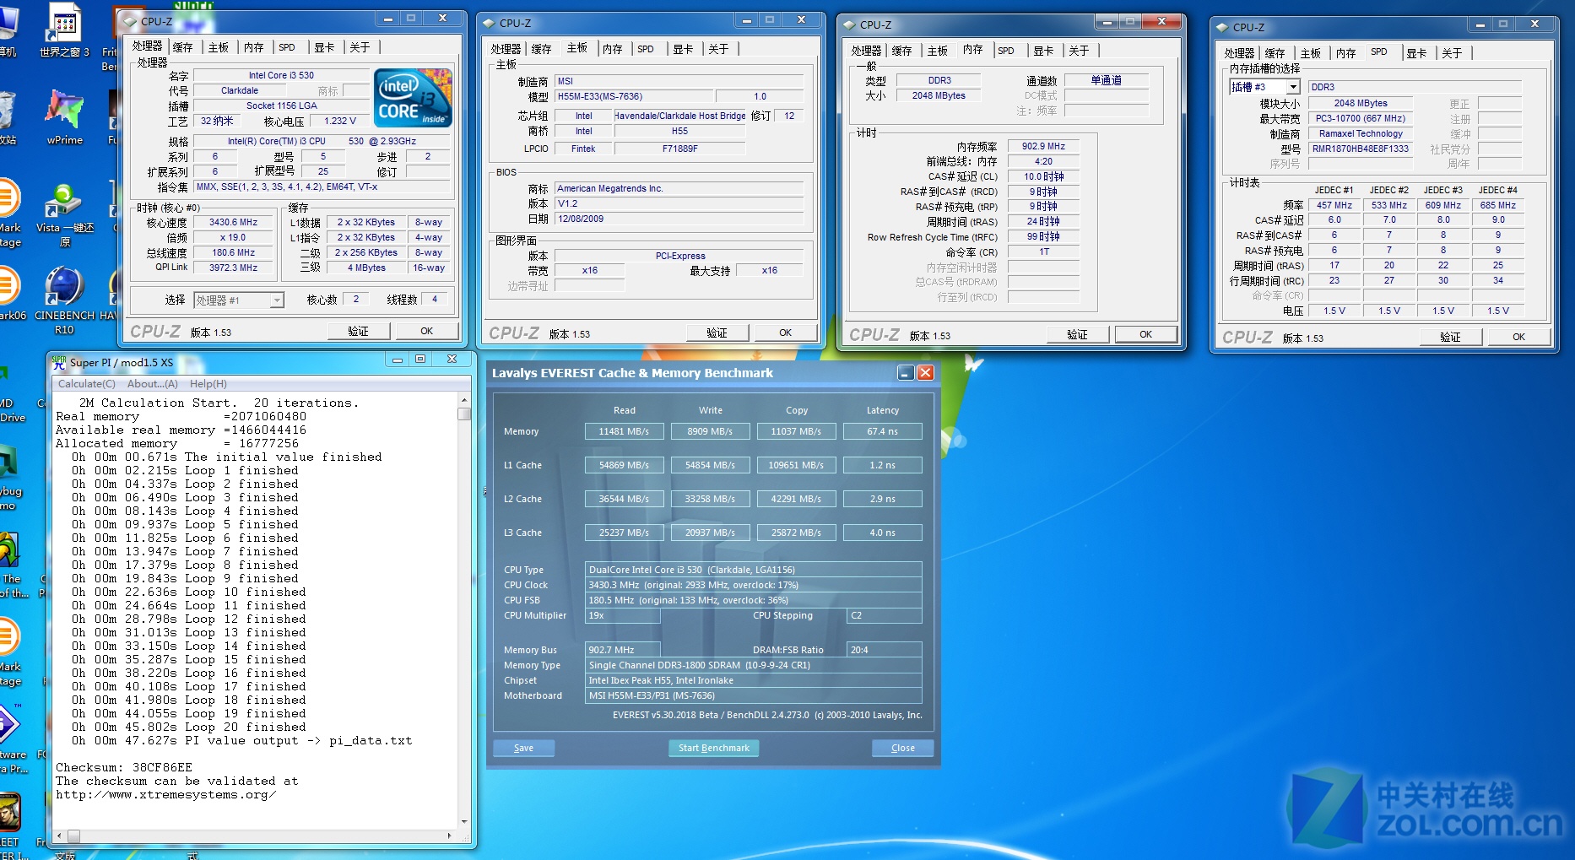This screenshot has width=1575, height=860.
Task: Open Calculate(C) menu in Super PI
Action: click(x=86, y=383)
